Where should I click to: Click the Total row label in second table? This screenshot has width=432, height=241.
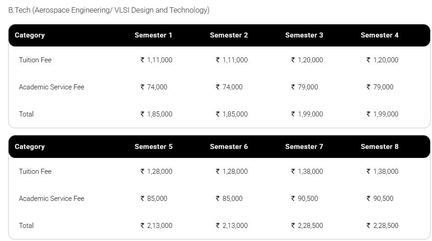coord(26,226)
